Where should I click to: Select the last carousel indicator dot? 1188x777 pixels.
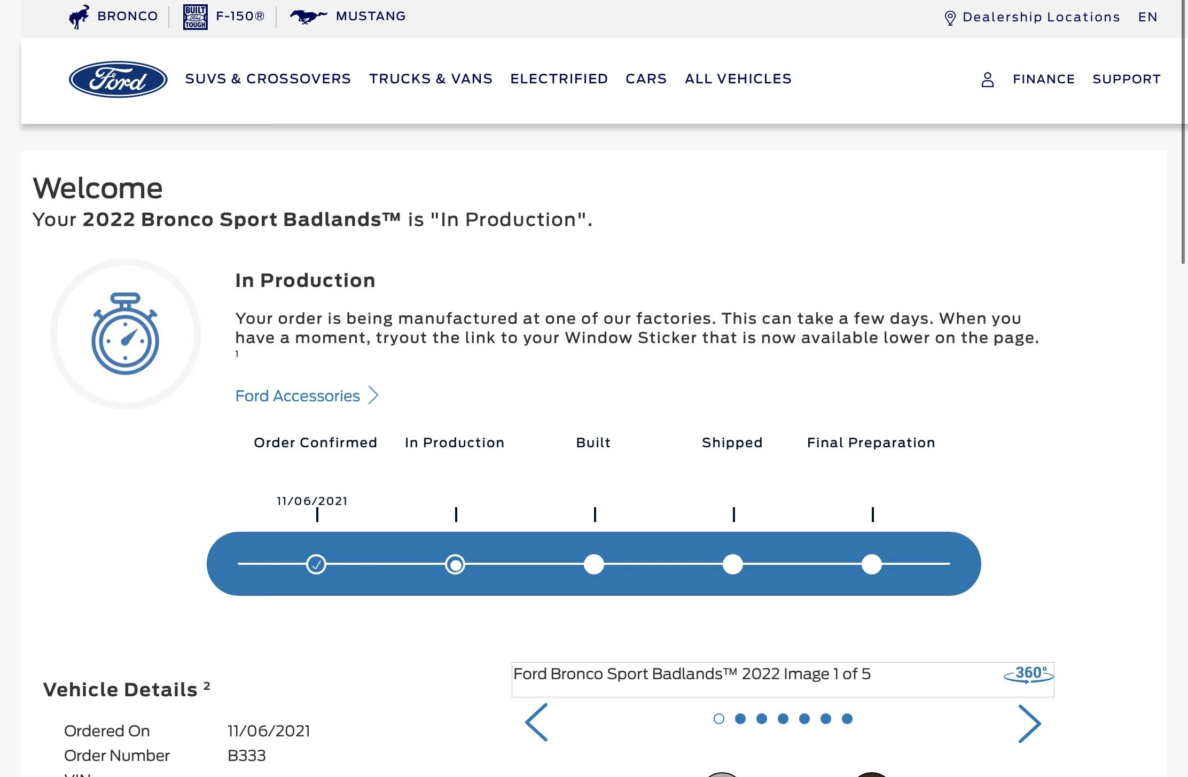click(847, 719)
